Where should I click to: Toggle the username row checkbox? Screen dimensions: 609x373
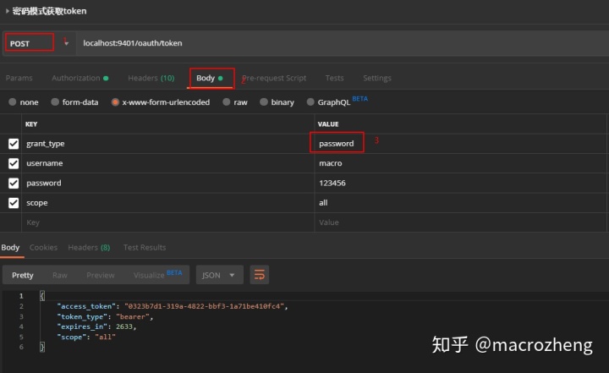[14, 163]
